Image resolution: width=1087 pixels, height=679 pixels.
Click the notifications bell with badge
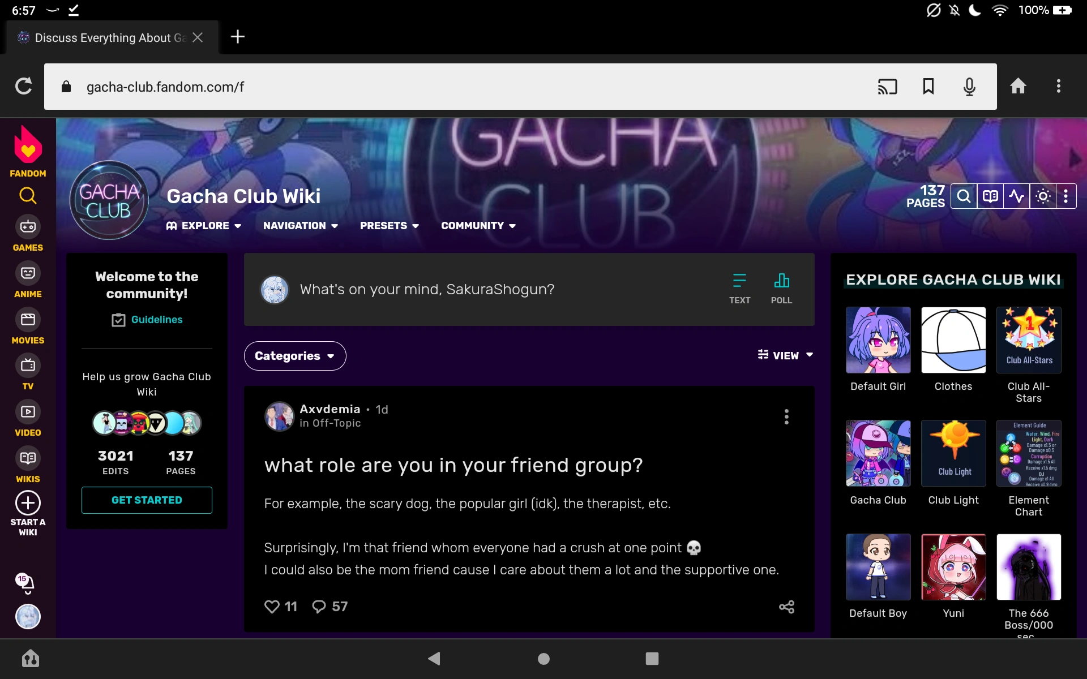(25, 582)
